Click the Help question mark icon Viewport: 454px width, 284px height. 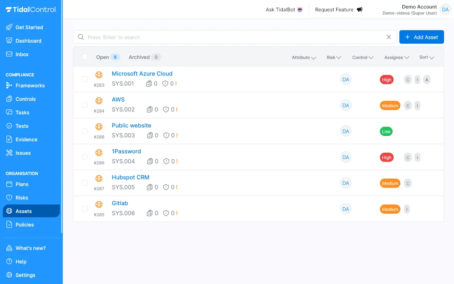(9, 262)
